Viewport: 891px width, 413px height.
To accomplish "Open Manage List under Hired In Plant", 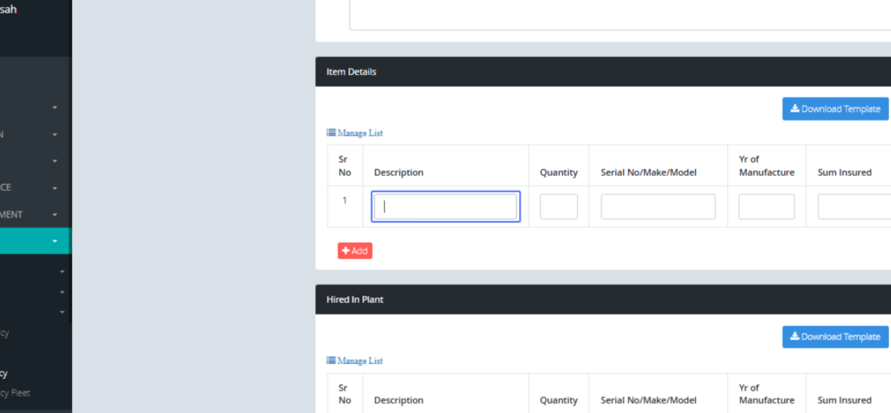I will [x=359, y=361].
